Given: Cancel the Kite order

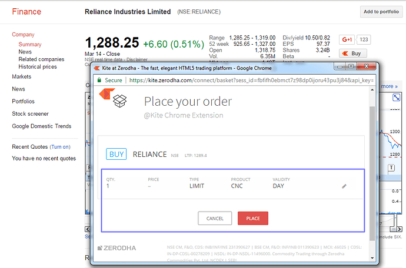Looking at the screenshot, I should tap(215, 218).
